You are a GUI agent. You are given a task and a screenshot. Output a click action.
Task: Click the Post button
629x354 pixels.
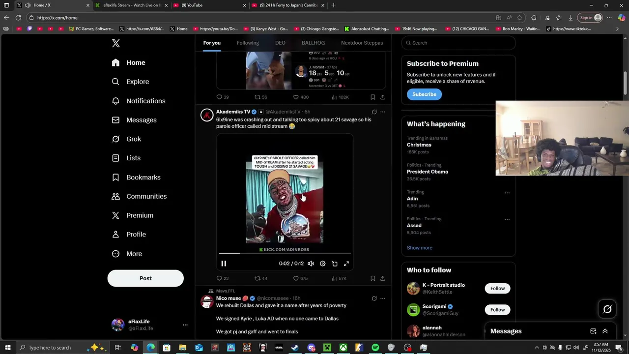[x=145, y=278]
